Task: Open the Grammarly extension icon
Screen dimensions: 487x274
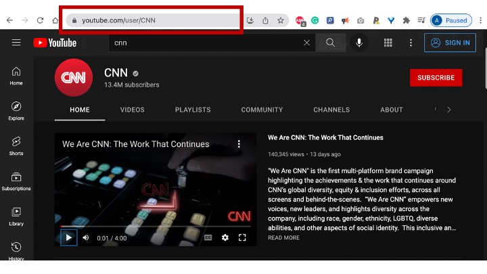Action: tap(315, 20)
